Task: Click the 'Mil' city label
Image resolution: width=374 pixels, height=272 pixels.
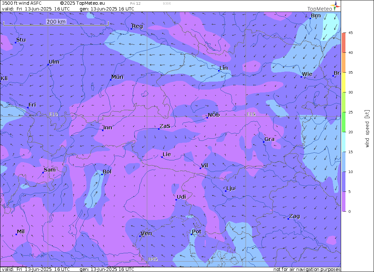Action: pos(21,232)
